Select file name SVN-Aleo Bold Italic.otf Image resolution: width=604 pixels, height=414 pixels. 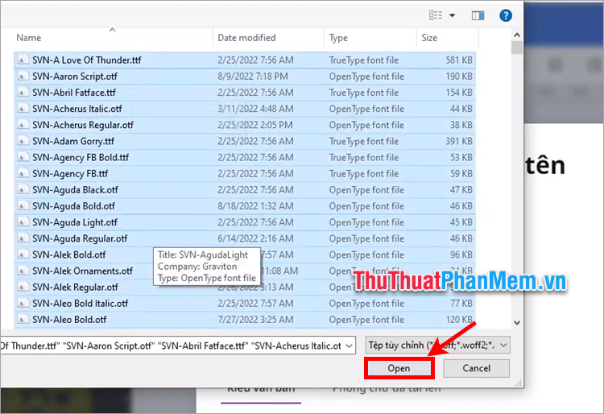(x=80, y=304)
